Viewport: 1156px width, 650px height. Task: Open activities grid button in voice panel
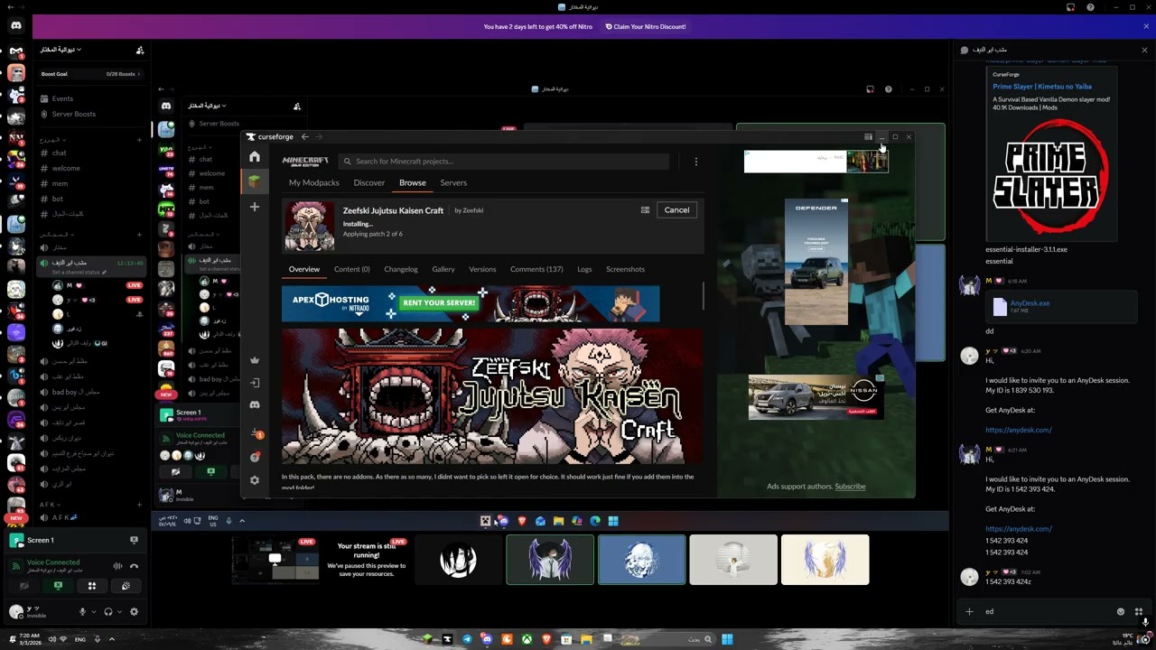[91, 586]
